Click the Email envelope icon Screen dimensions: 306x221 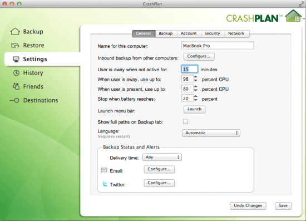(104, 170)
